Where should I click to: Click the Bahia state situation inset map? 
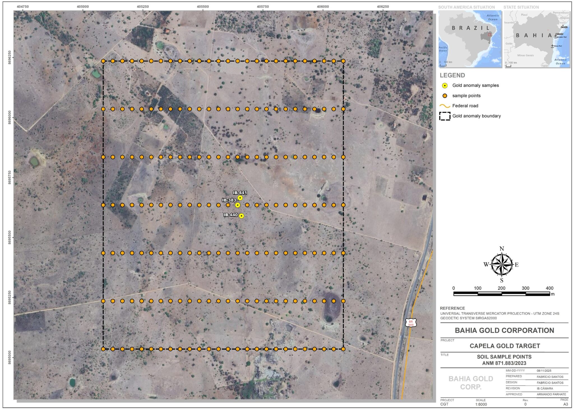pyautogui.click(x=537, y=39)
